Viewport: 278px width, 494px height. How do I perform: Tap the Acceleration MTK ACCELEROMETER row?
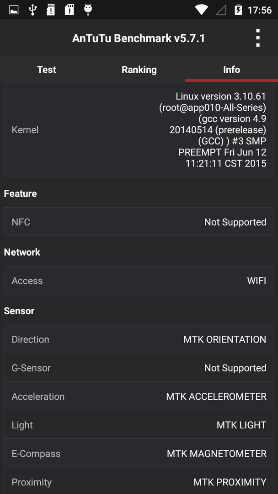pos(139,396)
